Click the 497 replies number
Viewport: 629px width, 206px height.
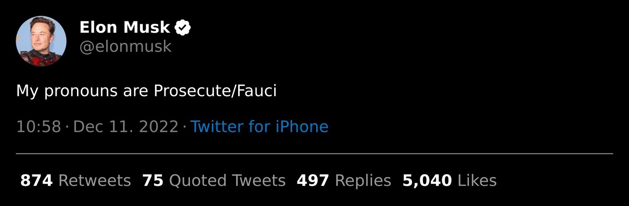point(313,180)
